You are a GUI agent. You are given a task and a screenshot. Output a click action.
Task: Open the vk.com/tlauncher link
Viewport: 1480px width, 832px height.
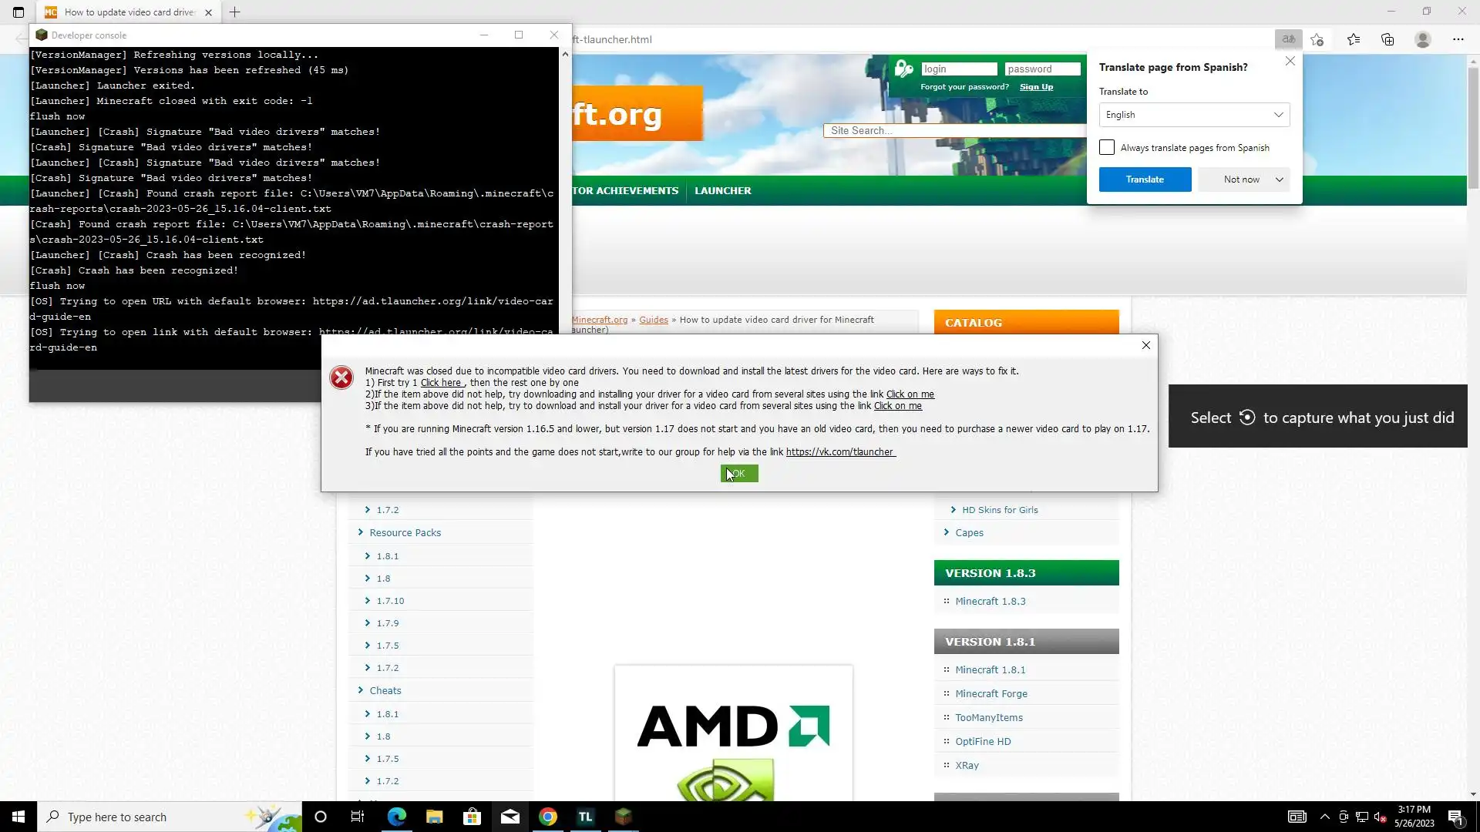pyautogui.click(x=840, y=452)
